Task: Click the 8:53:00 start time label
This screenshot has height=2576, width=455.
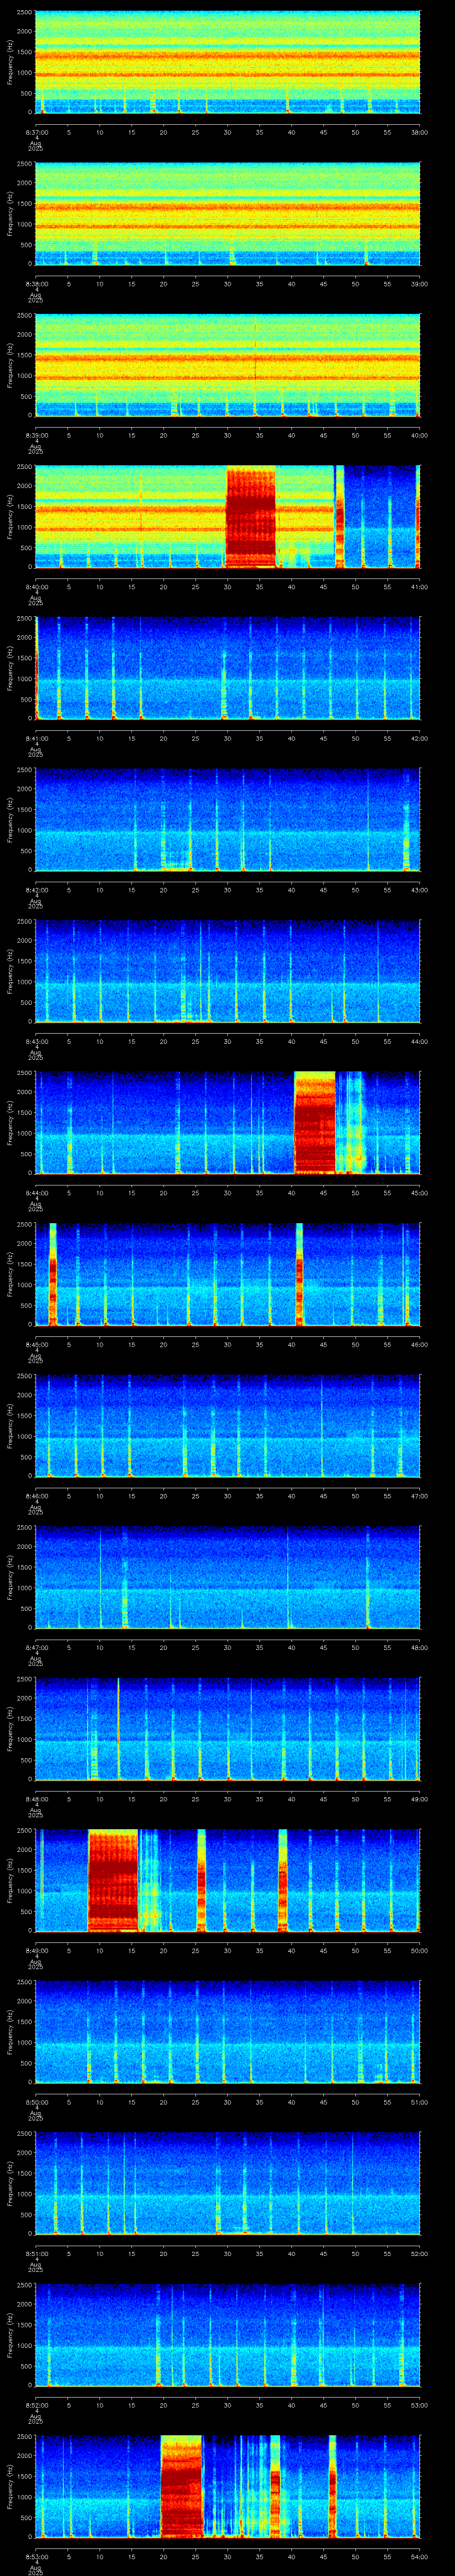Action: (36, 2557)
